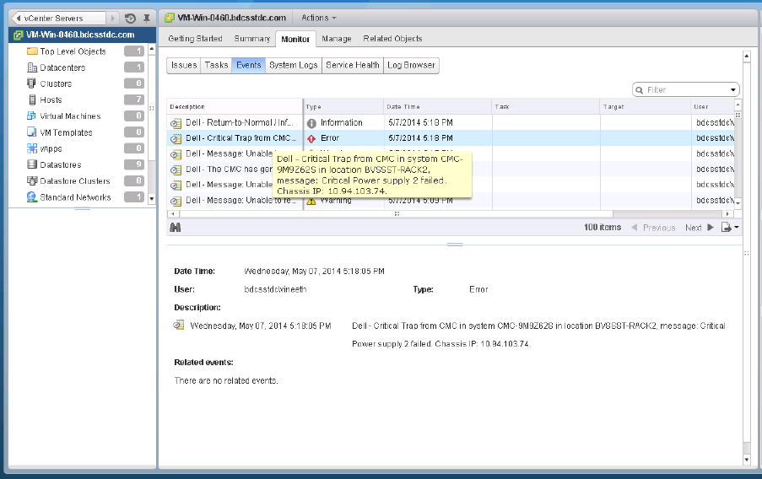This screenshot has width=762, height=479.
Task: Click the Datastores icon
Action: (32, 164)
